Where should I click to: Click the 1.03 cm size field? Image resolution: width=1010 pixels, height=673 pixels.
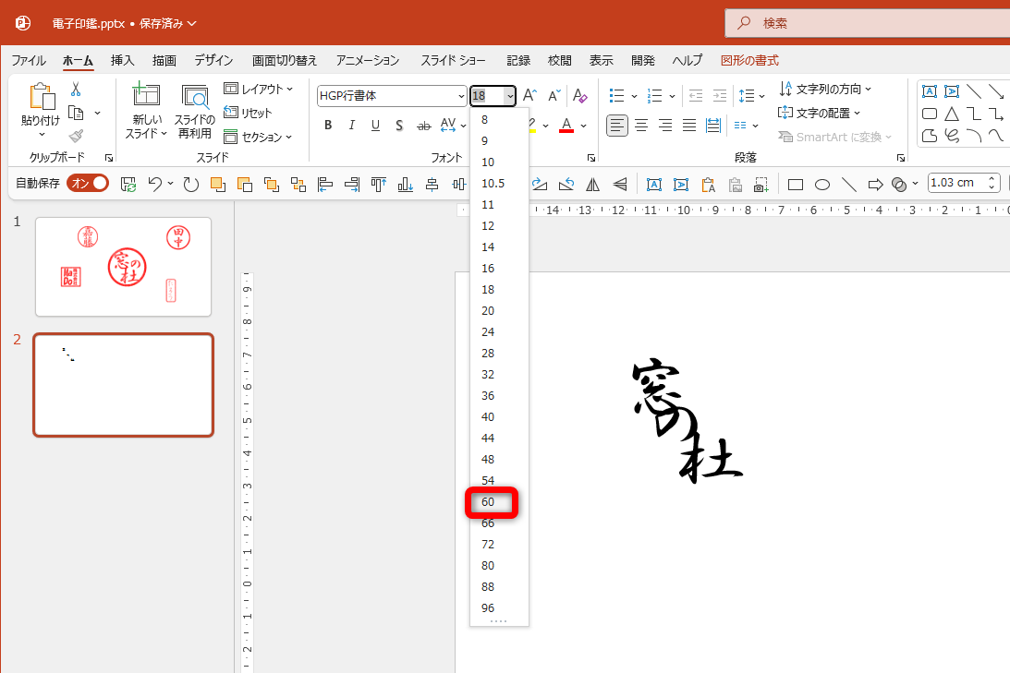(x=956, y=183)
